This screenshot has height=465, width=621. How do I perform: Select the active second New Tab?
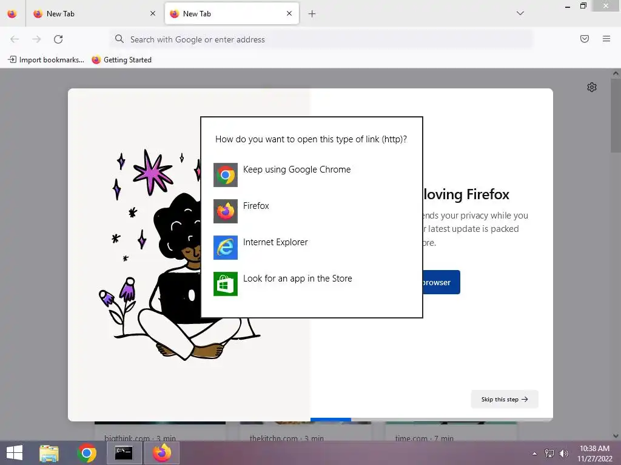click(x=232, y=14)
